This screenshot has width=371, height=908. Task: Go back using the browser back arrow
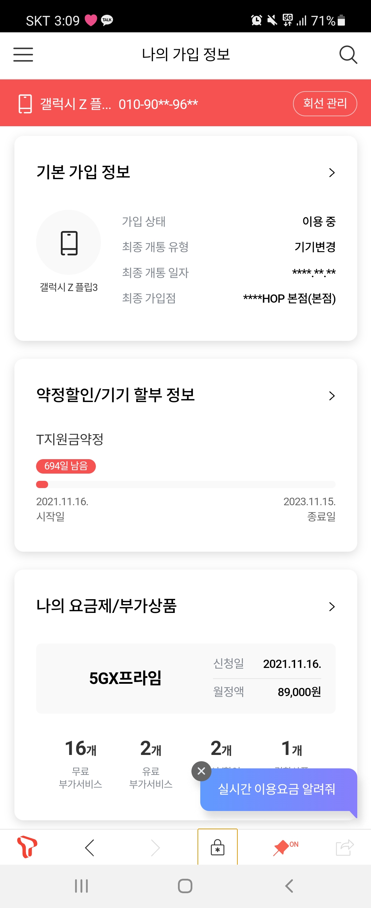[90, 847]
